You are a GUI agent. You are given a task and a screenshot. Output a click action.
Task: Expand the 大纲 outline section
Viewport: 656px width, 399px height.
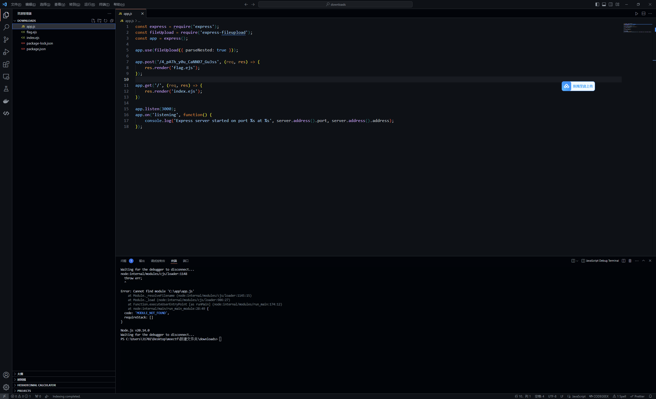64,374
